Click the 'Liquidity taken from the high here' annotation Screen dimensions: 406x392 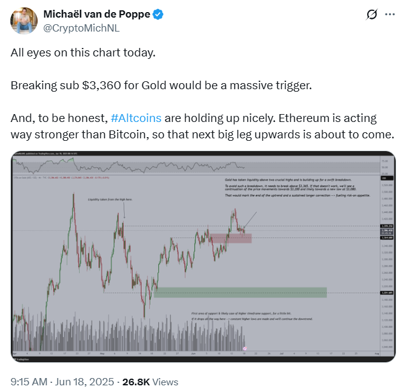110,200
